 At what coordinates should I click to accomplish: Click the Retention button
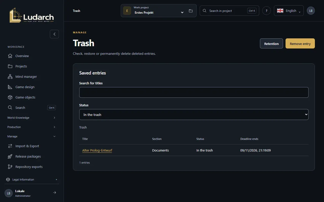[x=271, y=43]
